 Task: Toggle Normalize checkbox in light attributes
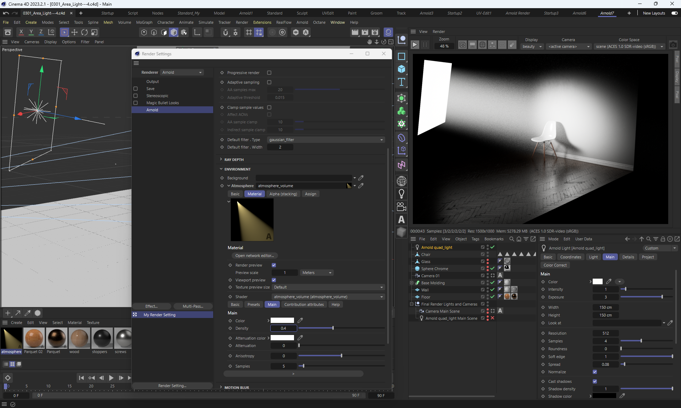pyautogui.click(x=595, y=372)
